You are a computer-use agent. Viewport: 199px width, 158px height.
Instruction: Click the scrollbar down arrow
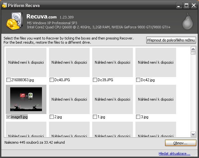193,134
